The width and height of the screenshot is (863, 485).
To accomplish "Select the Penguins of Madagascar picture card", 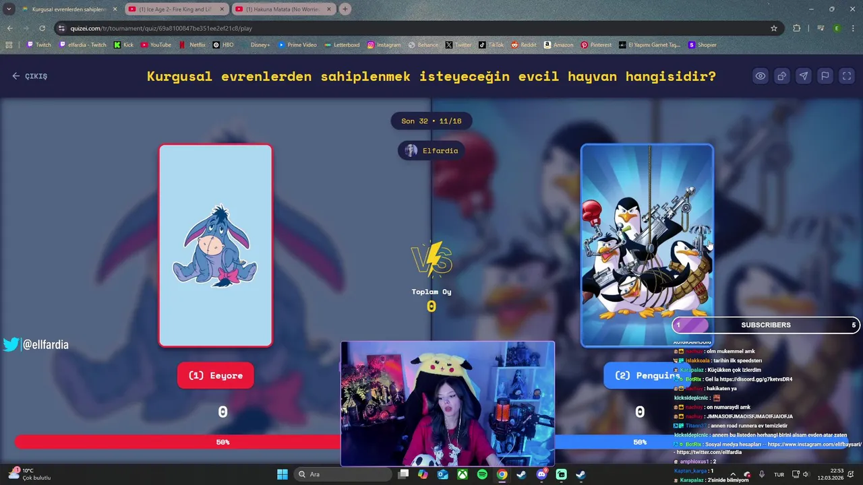I will click(x=647, y=246).
